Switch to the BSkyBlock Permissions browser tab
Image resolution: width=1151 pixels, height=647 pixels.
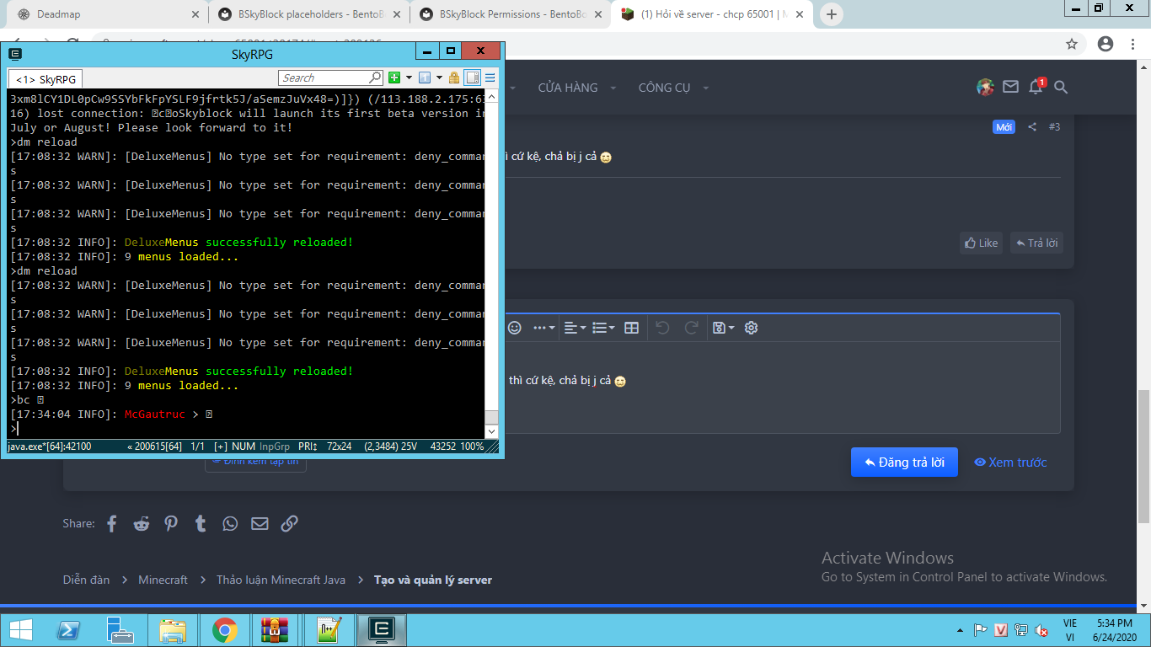click(x=512, y=14)
